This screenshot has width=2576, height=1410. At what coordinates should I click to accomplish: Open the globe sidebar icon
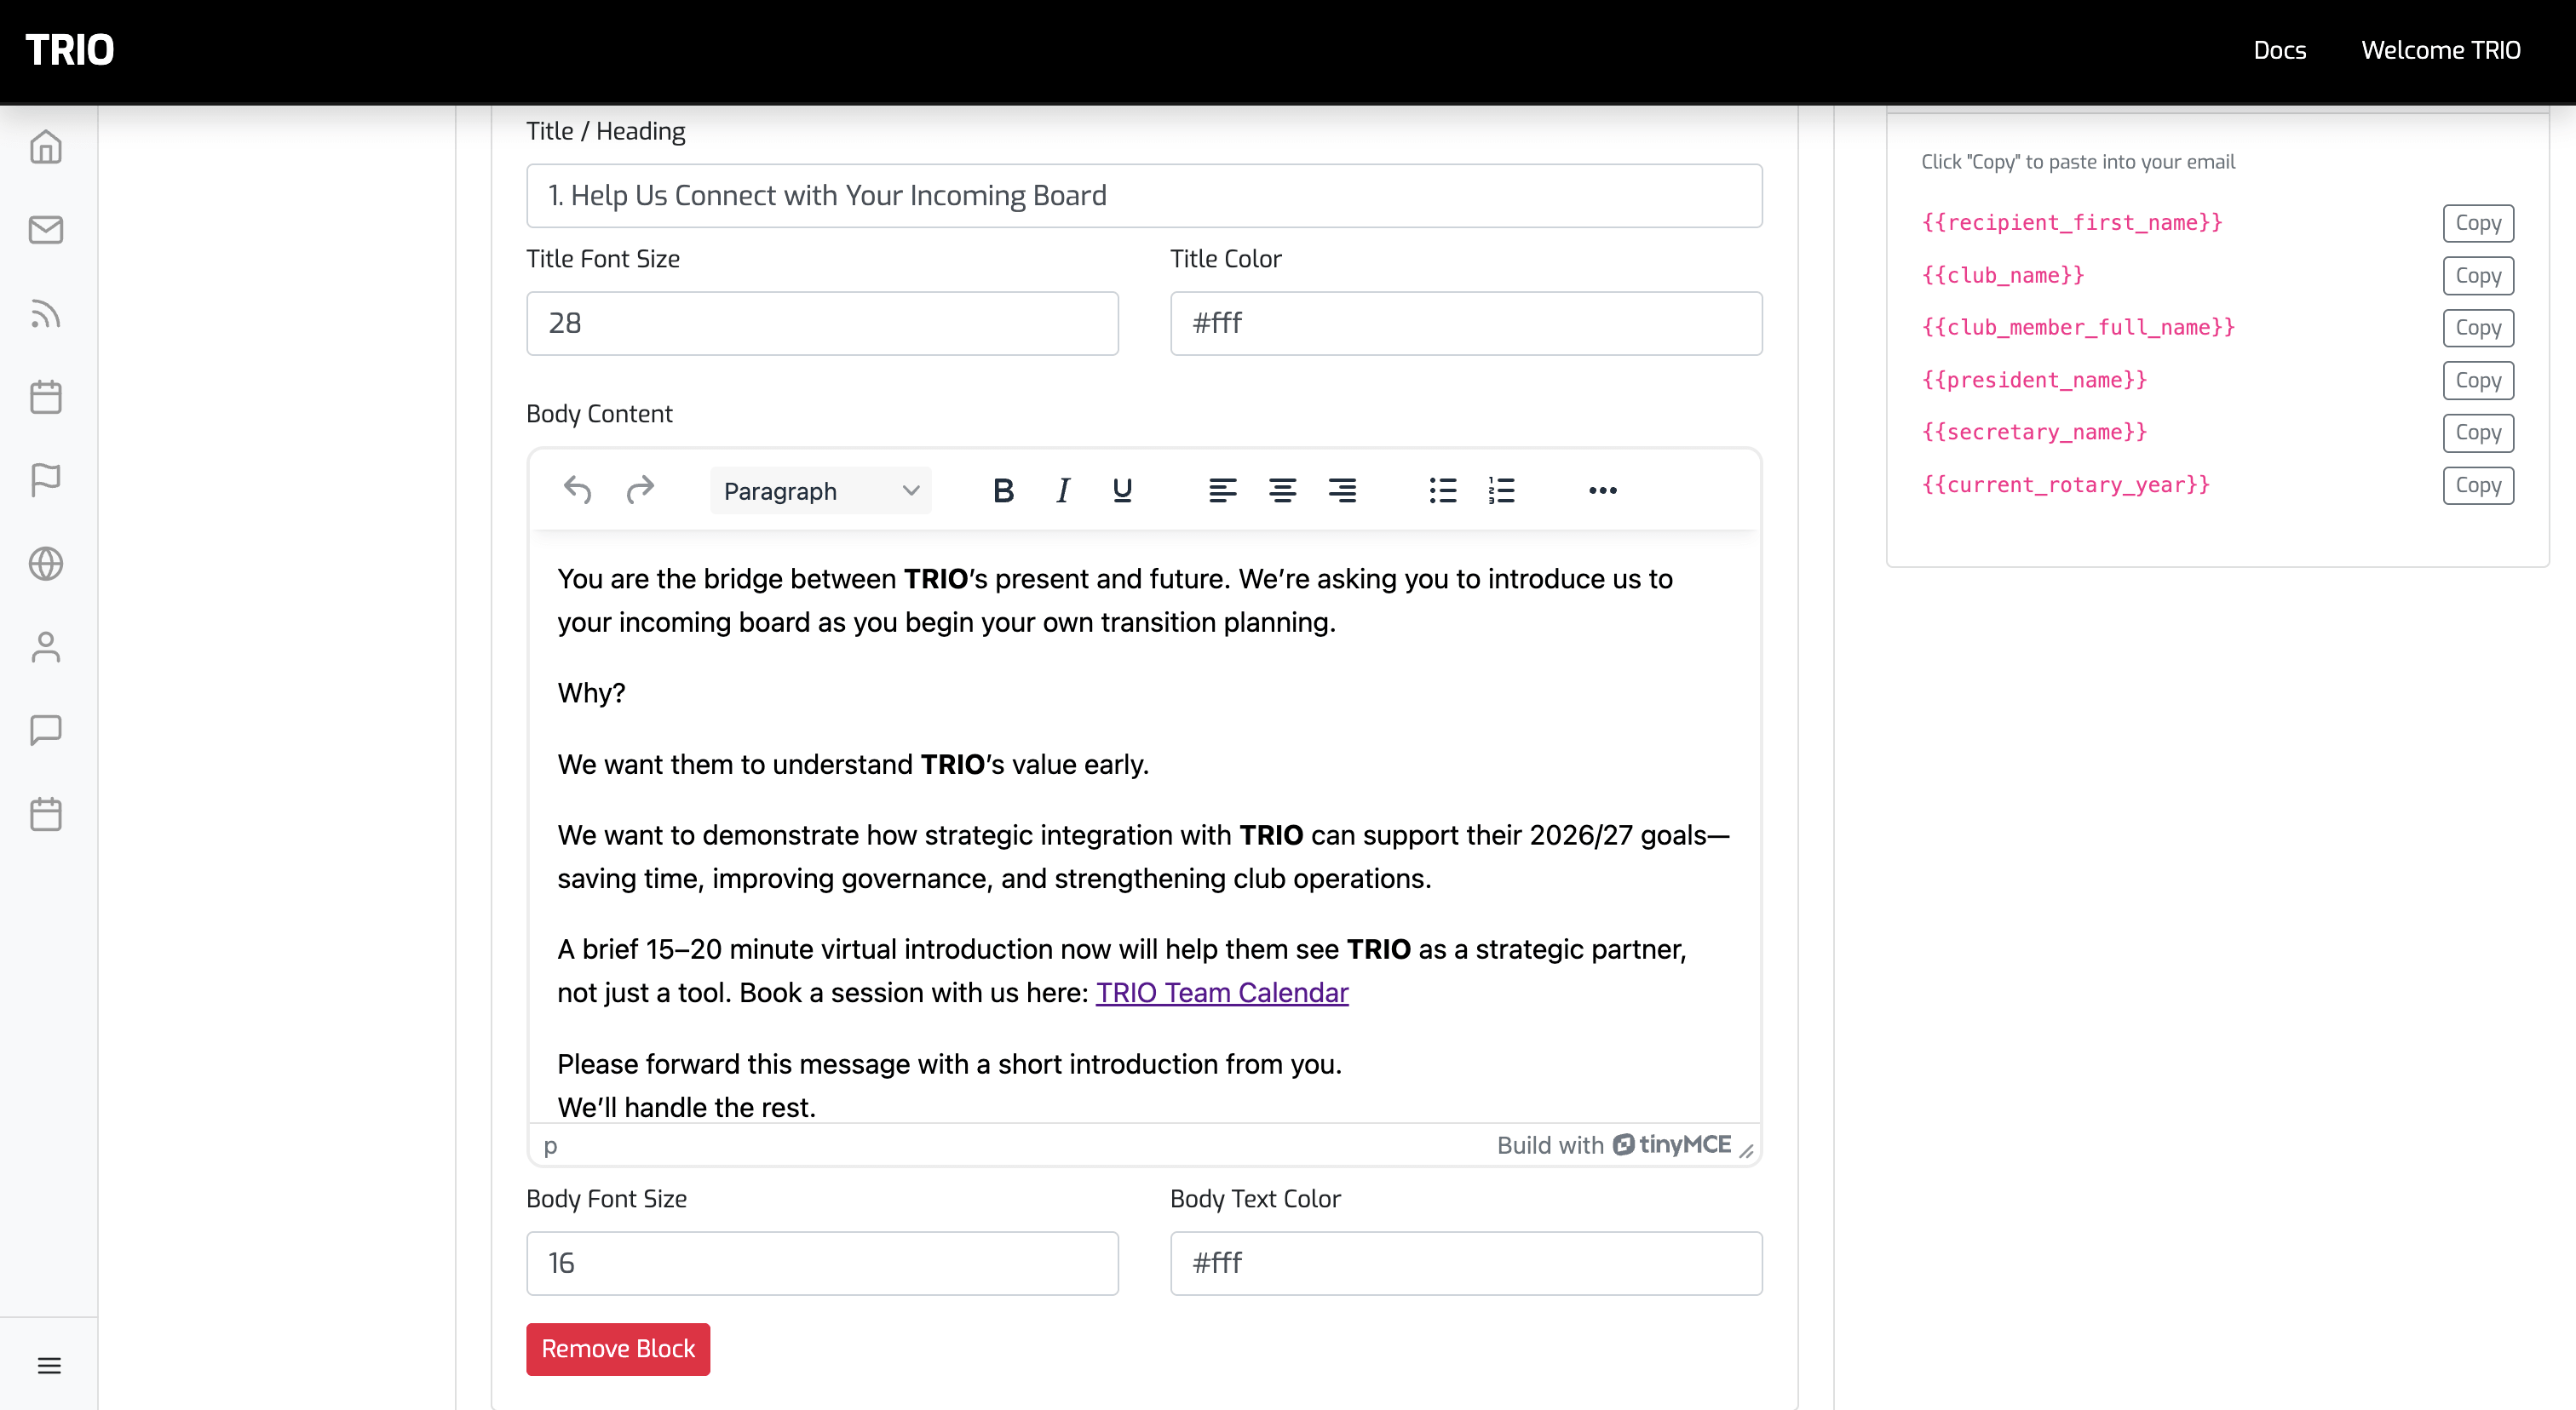point(46,564)
